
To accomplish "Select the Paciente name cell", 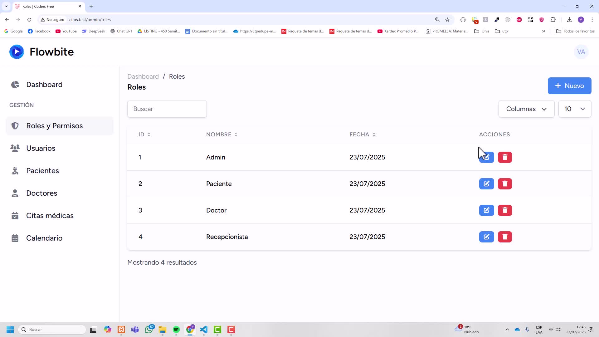I will point(219,184).
